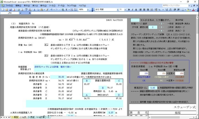Expand the Name Box dropdown arrow

(x=20, y=13)
